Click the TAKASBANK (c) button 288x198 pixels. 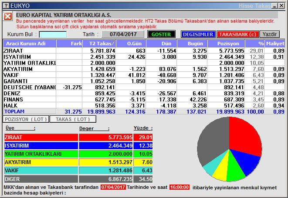pos(237,34)
